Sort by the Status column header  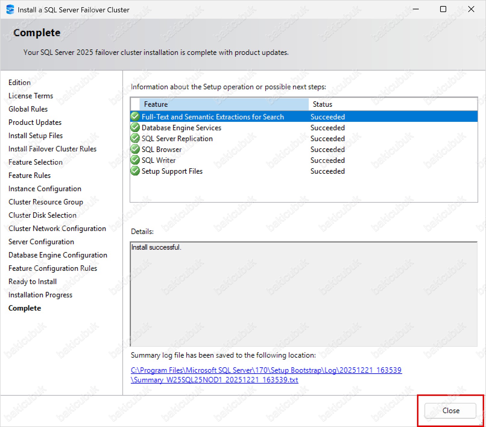[323, 104]
